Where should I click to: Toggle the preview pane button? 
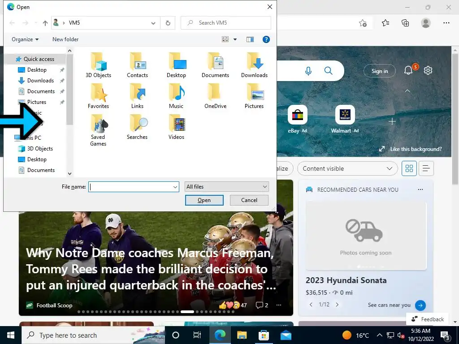(250, 39)
